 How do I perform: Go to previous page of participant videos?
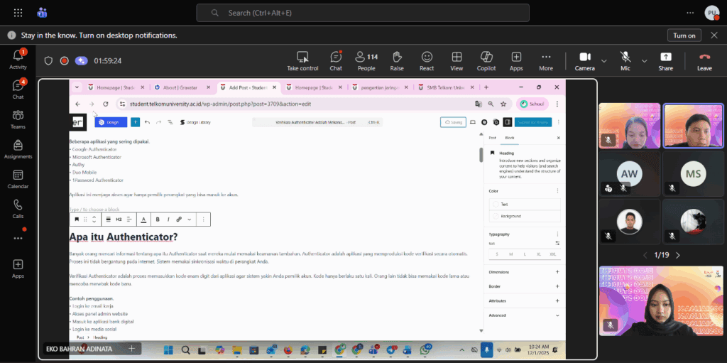pos(645,255)
